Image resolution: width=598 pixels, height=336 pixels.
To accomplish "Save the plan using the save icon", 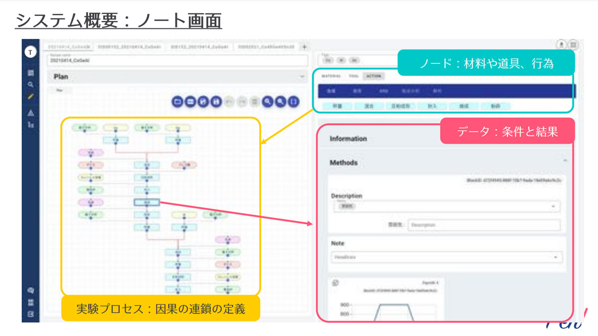I will click(x=217, y=102).
